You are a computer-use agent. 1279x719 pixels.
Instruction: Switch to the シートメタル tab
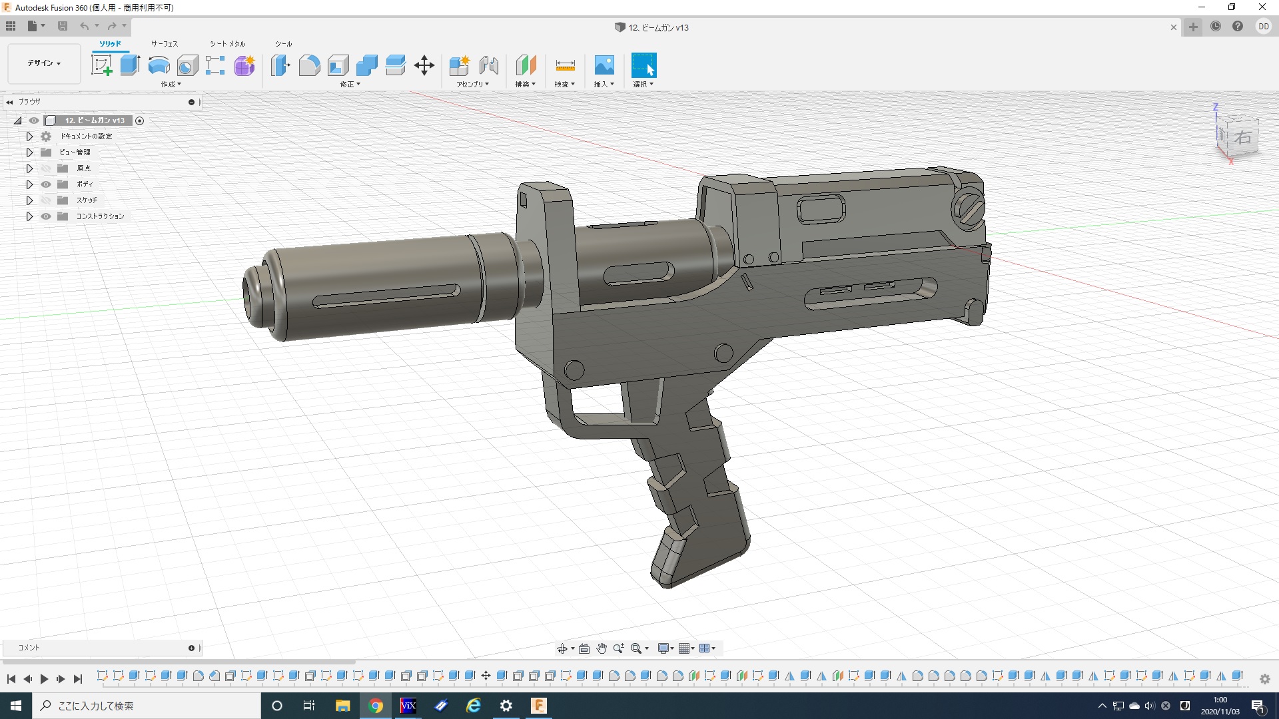pyautogui.click(x=227, y=44)
